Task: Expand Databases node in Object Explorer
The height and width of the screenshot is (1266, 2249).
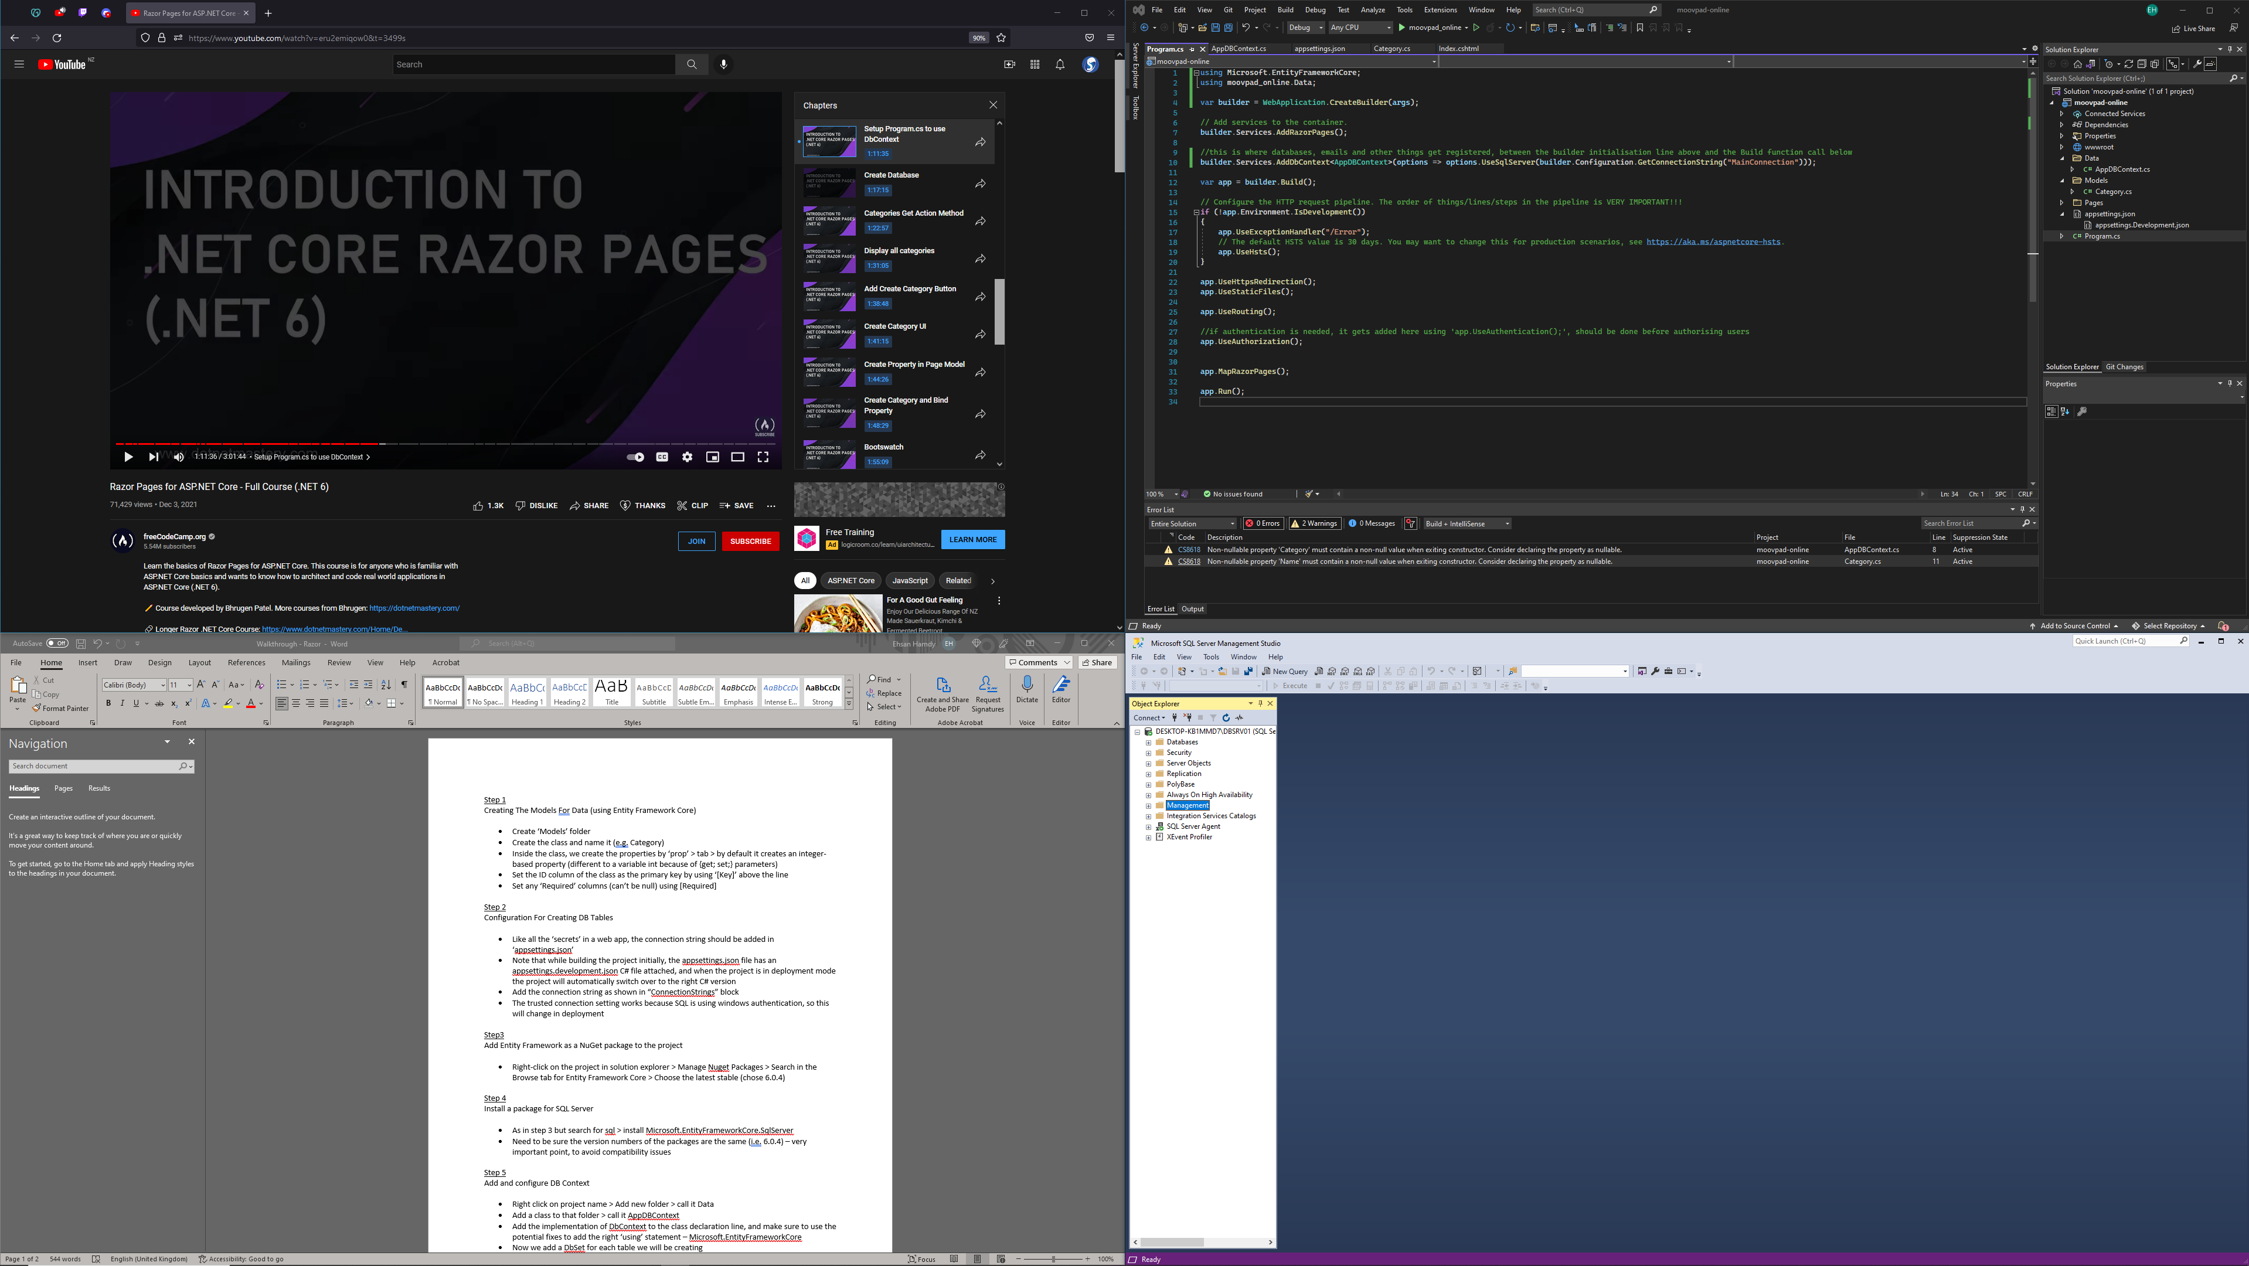Action: [1148, 742]
